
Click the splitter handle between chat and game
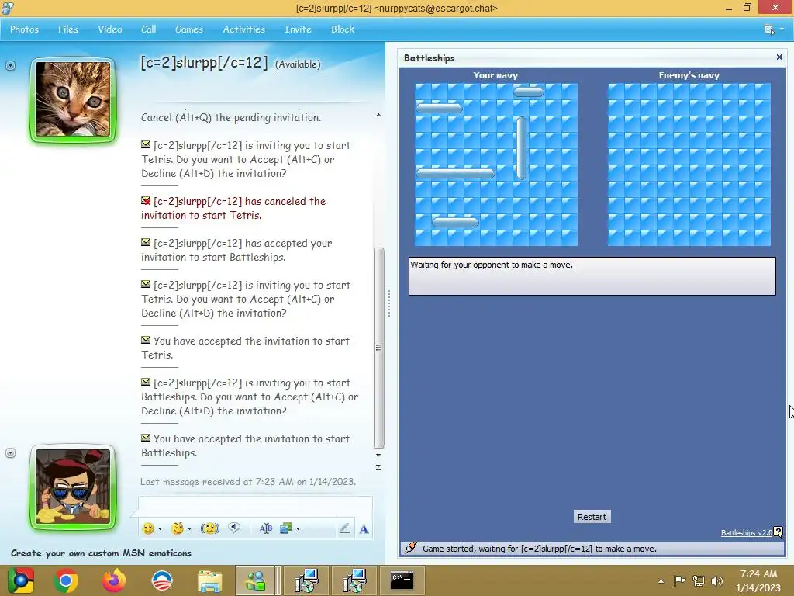pyautogui.click(x=389, y=303)
